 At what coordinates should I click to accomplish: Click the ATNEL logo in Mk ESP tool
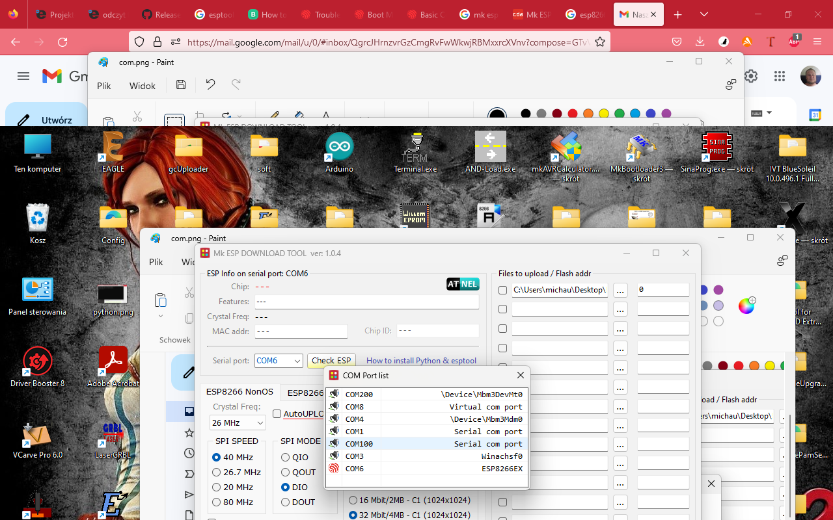pos(463,283)
